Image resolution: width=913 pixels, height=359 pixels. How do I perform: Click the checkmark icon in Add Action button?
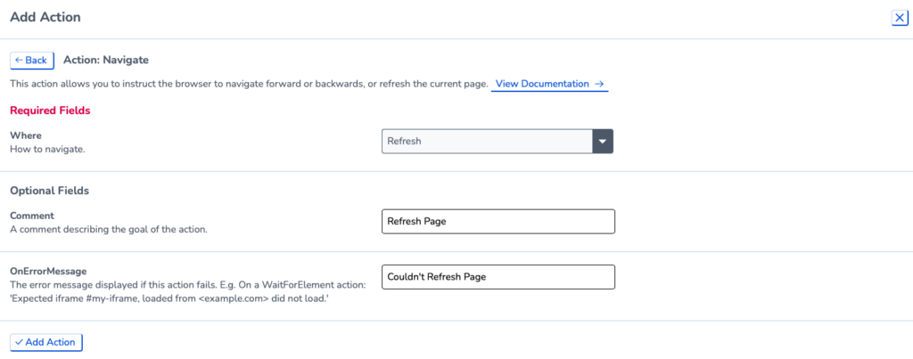pos(20,342)
